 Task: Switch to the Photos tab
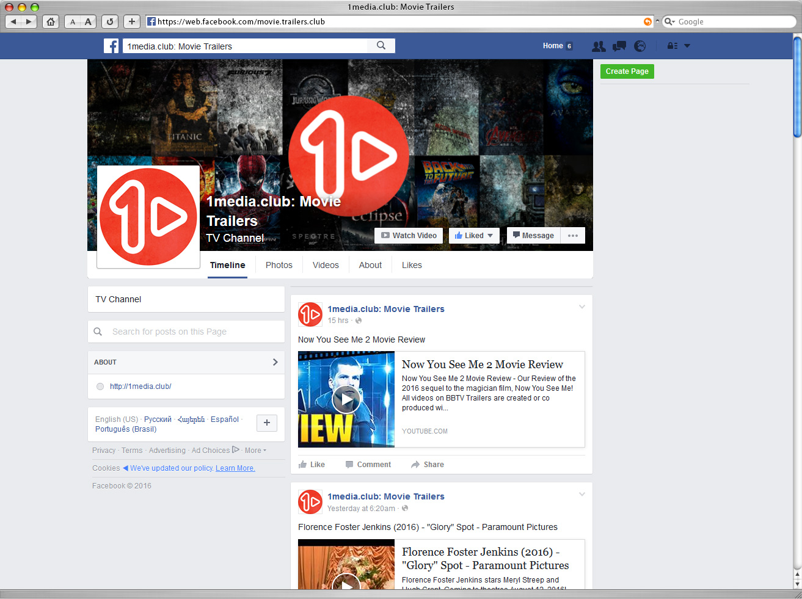coord(279,265)
